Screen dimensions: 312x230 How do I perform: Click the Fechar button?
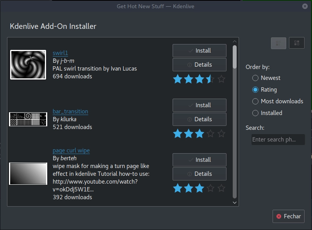288,216
